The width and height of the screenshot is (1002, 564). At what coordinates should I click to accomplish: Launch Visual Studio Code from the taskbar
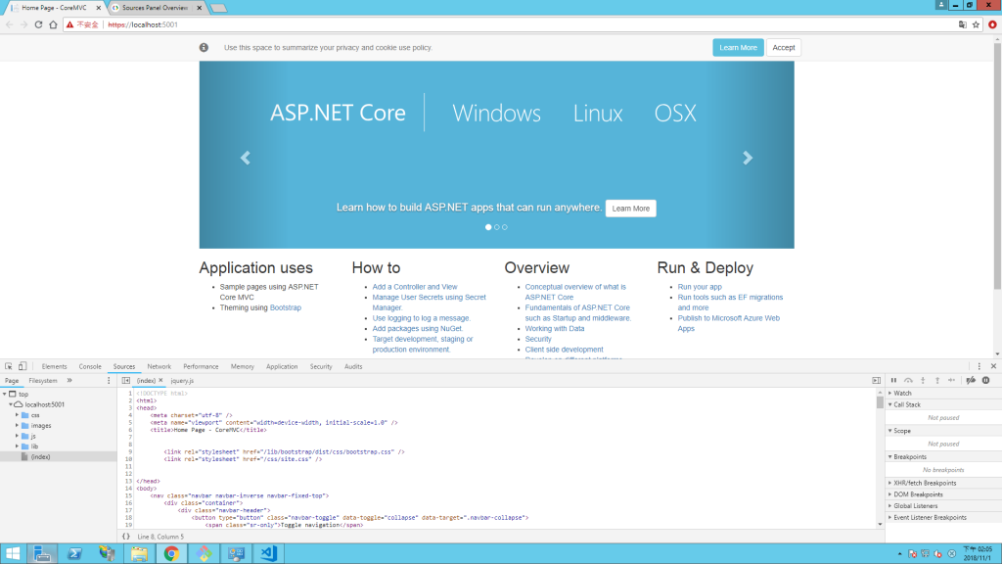(268, 554)
